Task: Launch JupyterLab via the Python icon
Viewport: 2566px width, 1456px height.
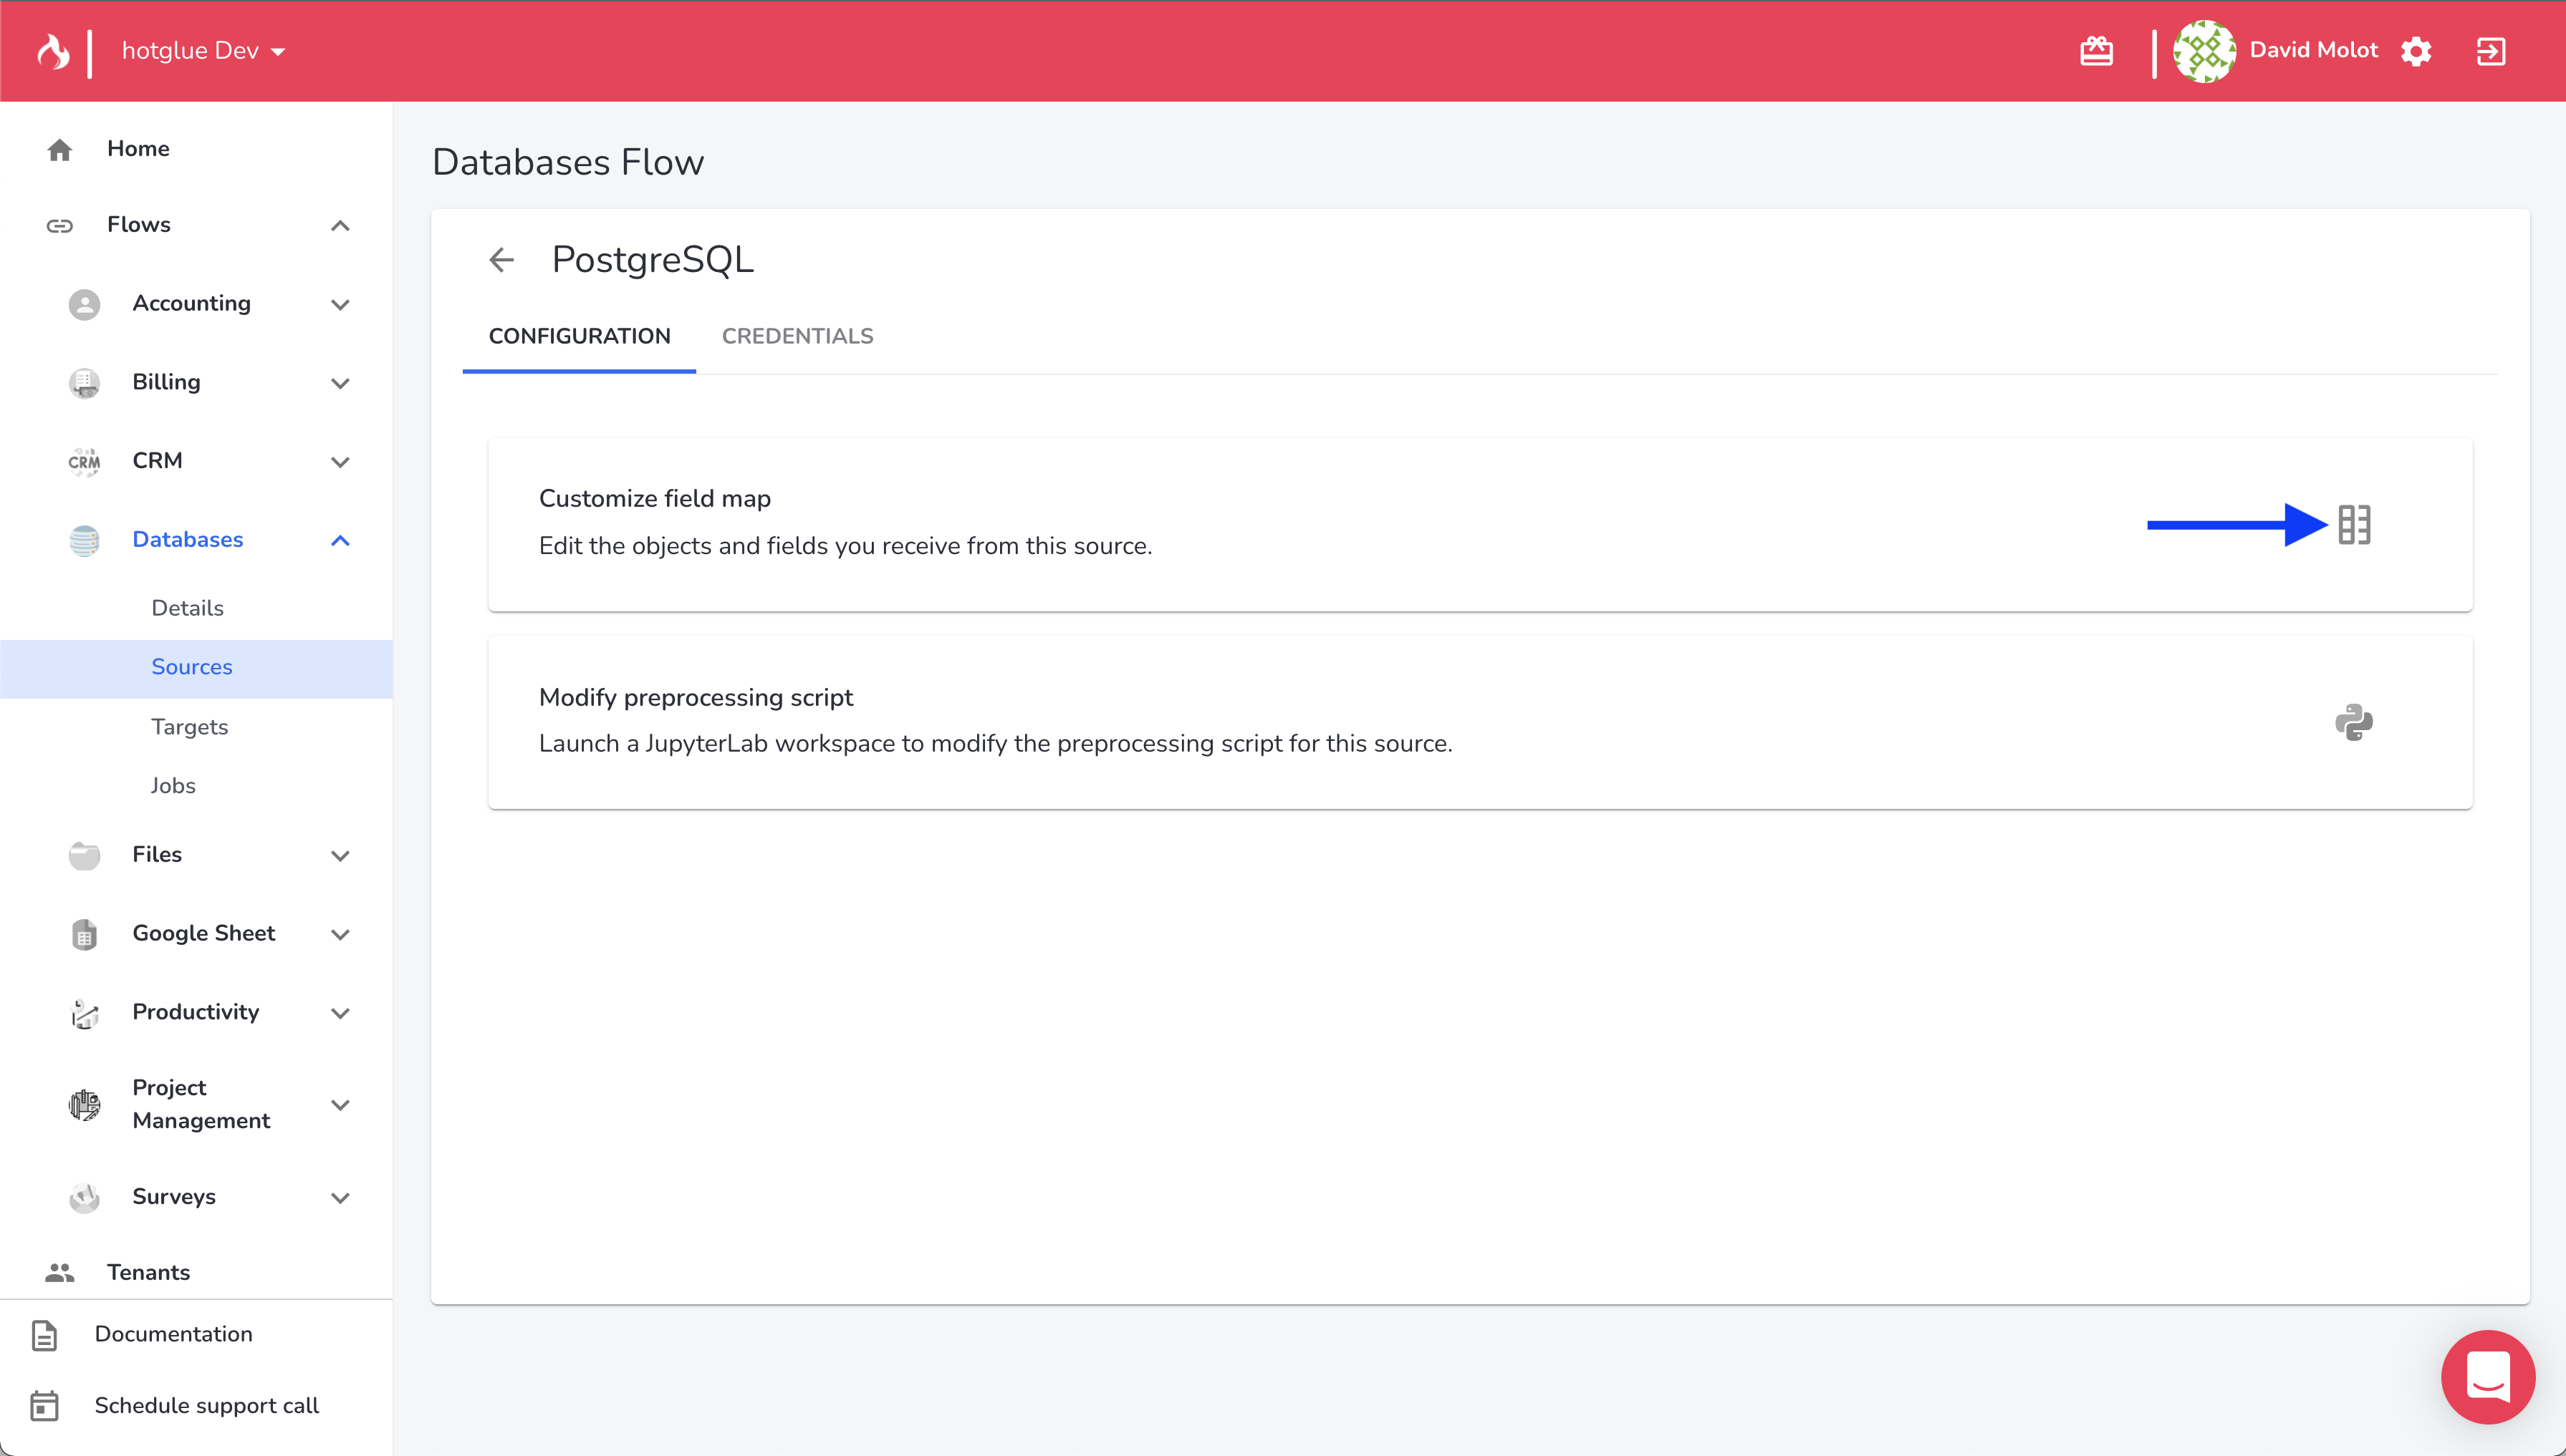Action: click(2354, 722)
